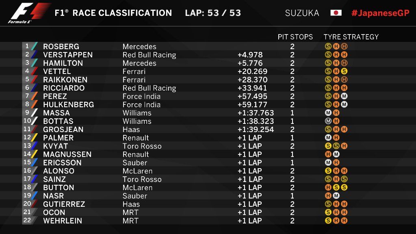Viewport: 416px width, 234px height.
Task: Click the Formula 1 logo
Action: [29, 13]
